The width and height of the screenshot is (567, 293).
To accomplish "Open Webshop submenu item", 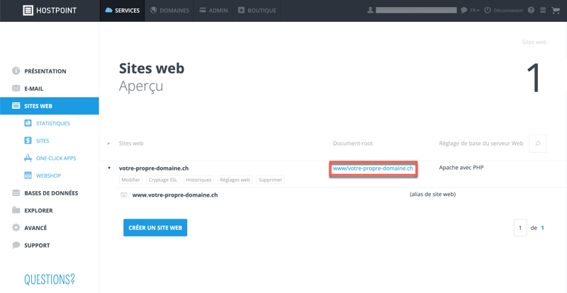I will [x=50, y=176].
